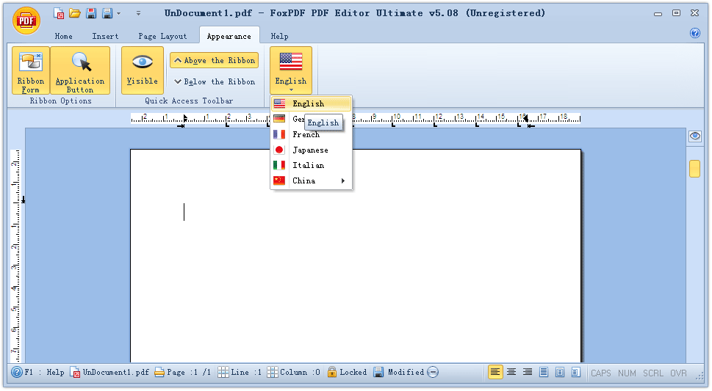
Task: Click the CAPS indicator
Action: [x=601, y=373]
